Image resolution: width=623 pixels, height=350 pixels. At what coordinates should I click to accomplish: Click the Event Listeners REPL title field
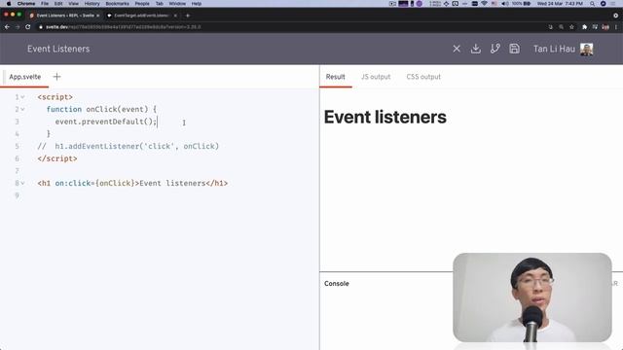pyautogui.click(x=58, y=49)
